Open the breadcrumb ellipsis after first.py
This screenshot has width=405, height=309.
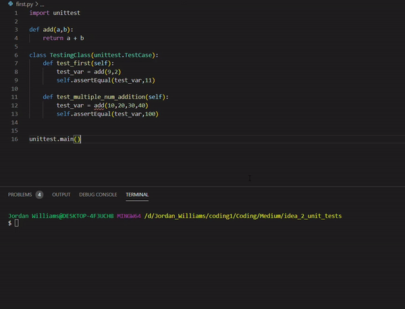click(x=42, y=5)
